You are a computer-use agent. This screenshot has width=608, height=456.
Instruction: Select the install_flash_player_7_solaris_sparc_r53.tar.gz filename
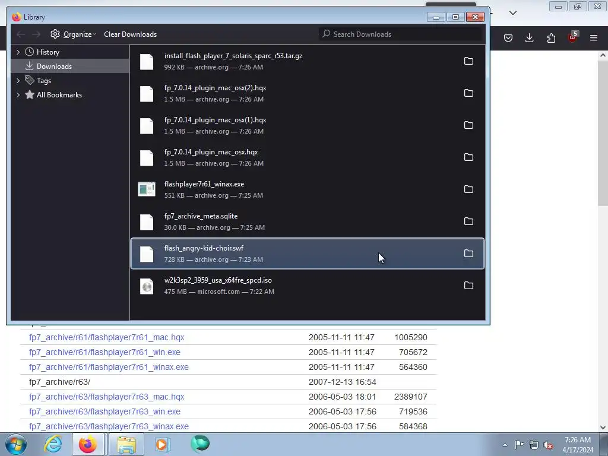(233, 56)
